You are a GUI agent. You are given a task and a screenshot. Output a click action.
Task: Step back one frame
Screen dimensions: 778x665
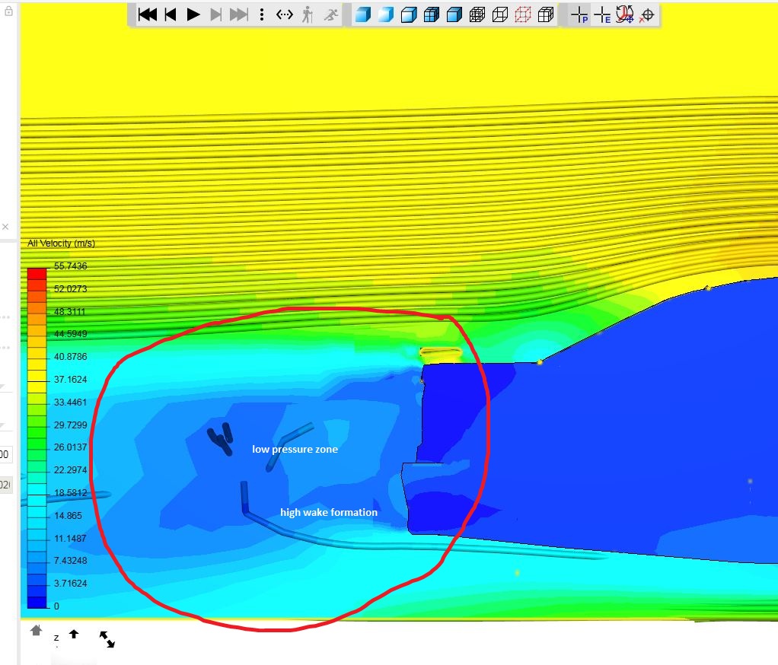[171, 14]
